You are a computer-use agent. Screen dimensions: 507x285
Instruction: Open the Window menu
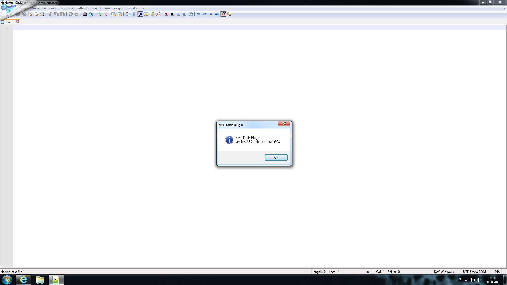(133, 8)
